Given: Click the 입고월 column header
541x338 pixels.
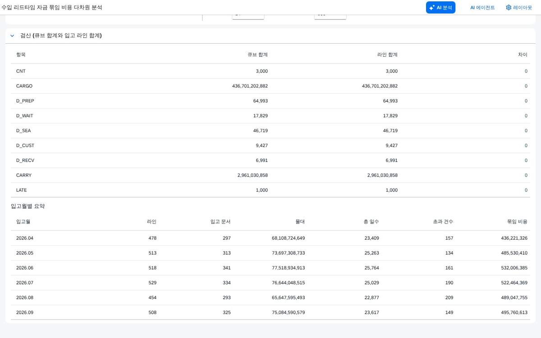Looking at the screenshot, I should tap(23, 222).
